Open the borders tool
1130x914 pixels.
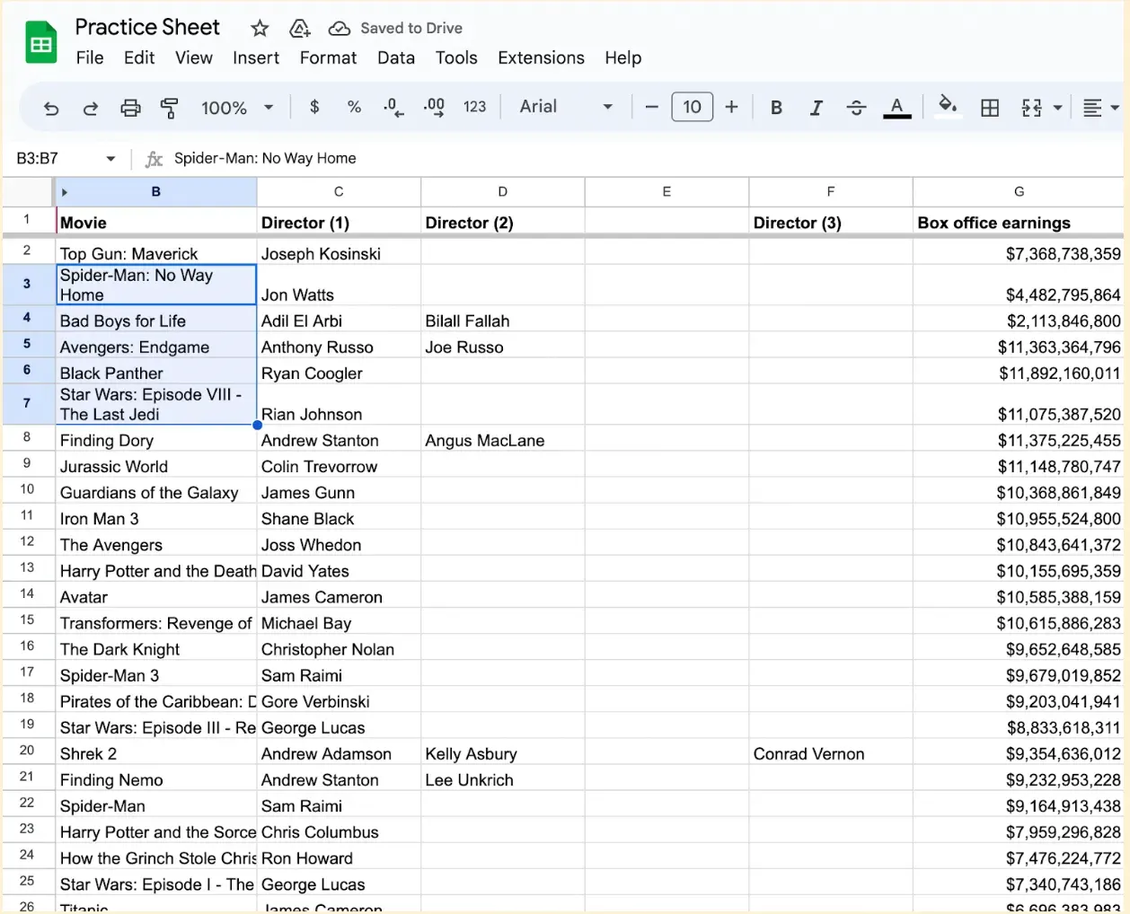click(x=990, y=108)
